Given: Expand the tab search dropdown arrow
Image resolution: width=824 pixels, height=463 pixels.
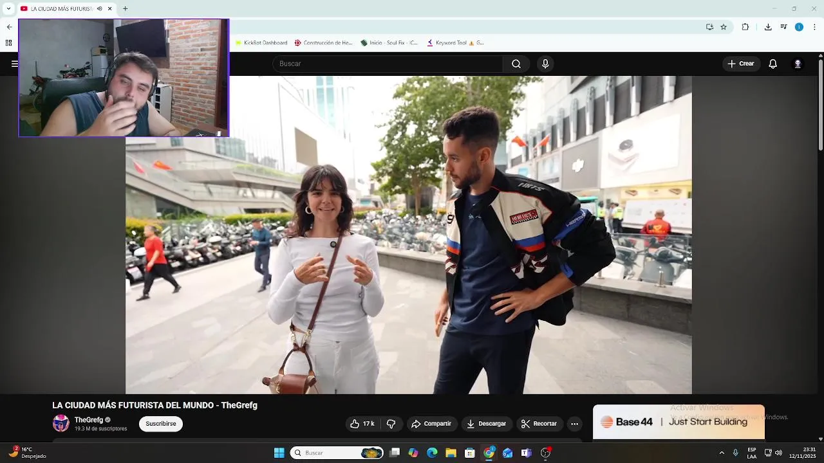Looking at the screenshot, I should click(8, 9).
